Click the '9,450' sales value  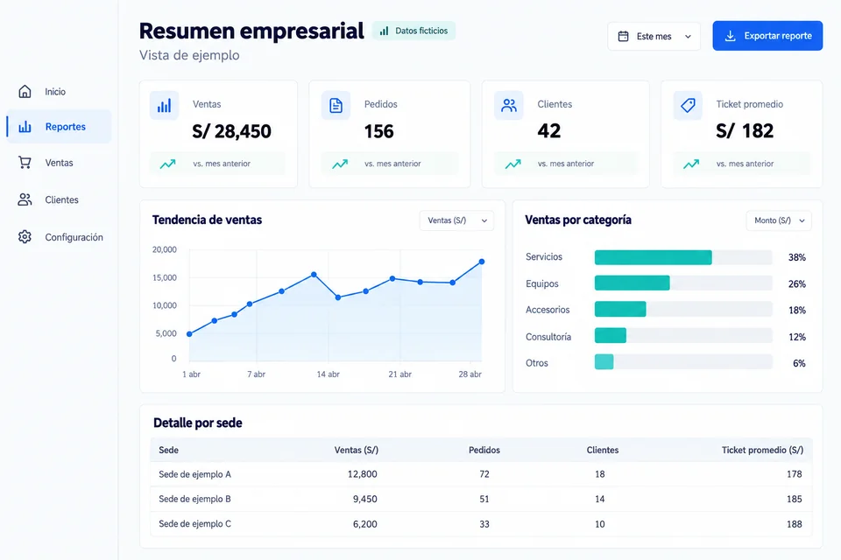364,499
